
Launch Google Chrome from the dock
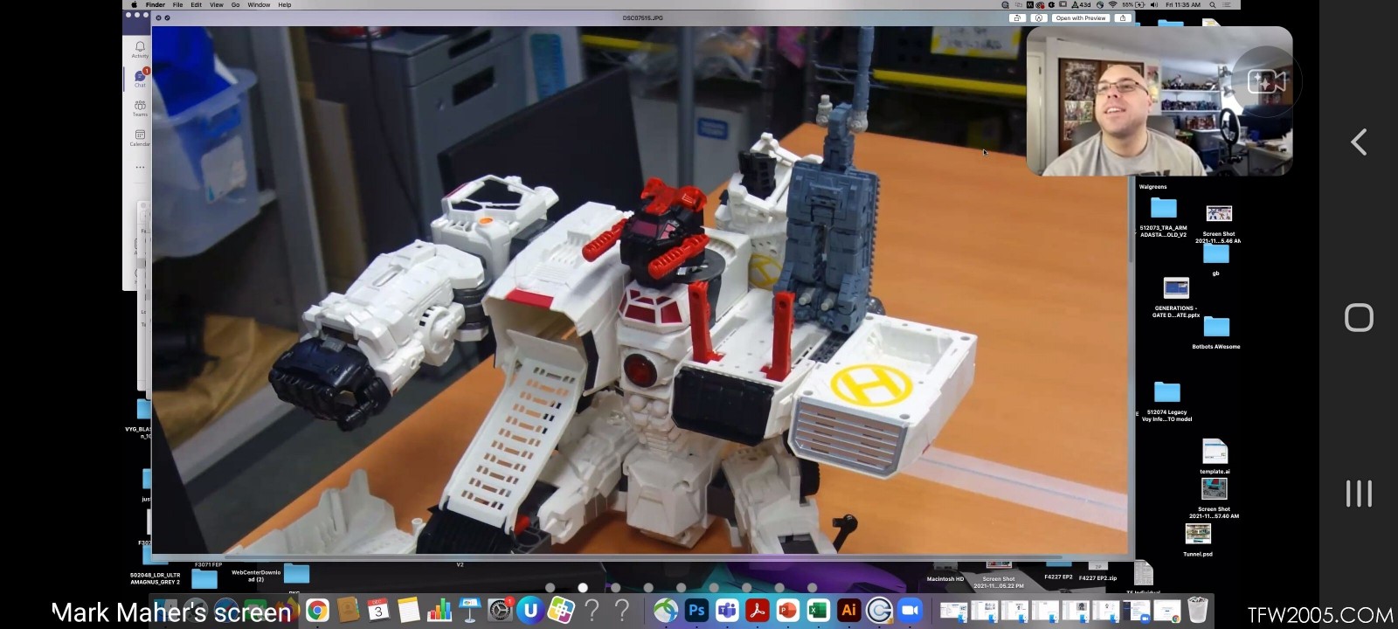(x=317, y=610)
